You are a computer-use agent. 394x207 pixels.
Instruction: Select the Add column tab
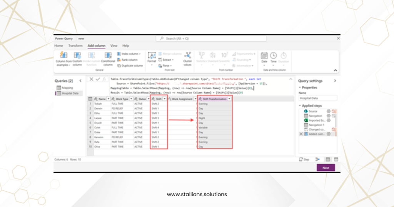tap(97, 46)
